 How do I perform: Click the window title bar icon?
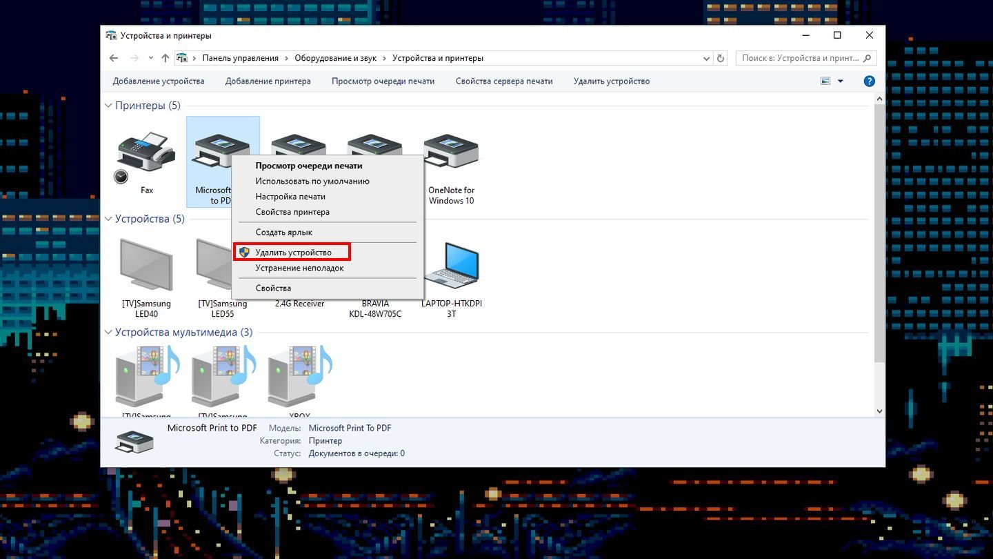(x=111, y=35)
